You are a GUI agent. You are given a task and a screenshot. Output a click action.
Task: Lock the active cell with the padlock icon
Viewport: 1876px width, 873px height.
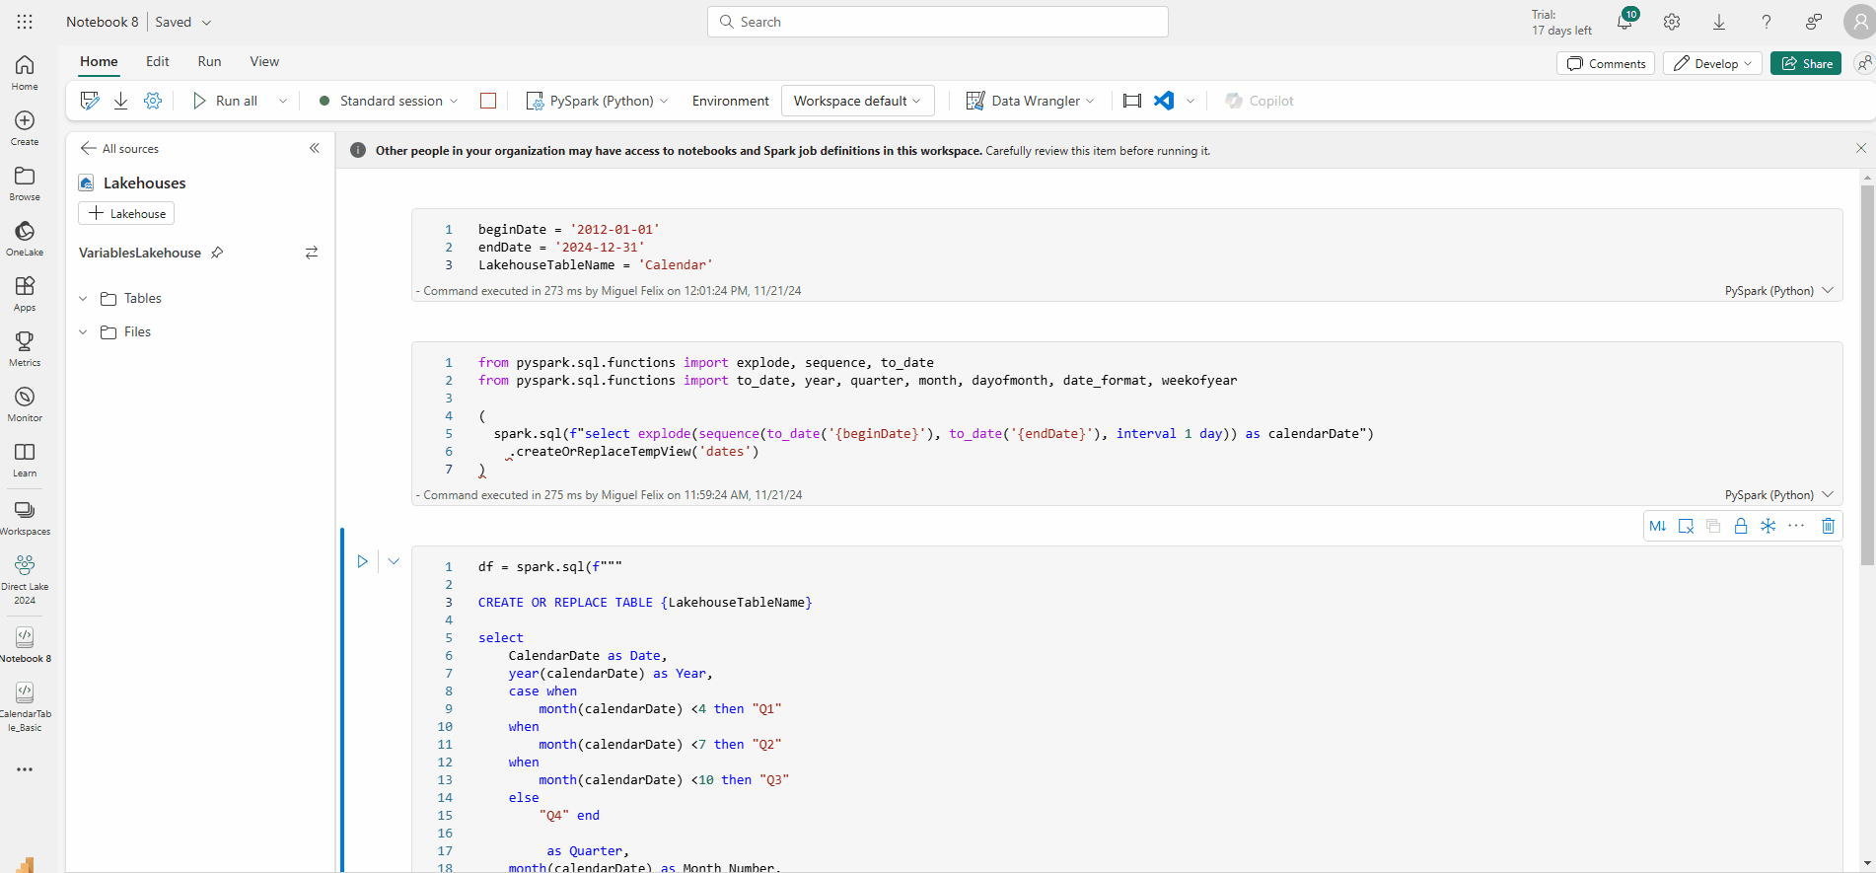(1741, 526)
